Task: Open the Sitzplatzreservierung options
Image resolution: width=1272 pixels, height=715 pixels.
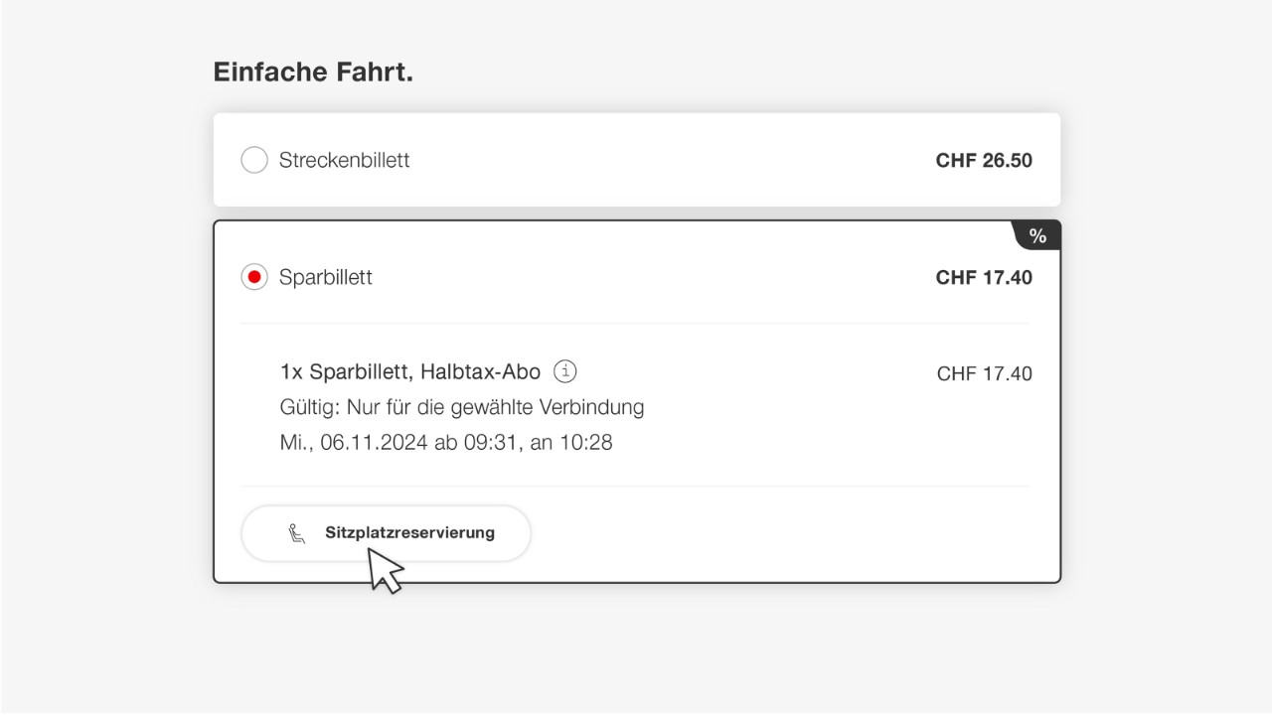Action: [386, 532]
